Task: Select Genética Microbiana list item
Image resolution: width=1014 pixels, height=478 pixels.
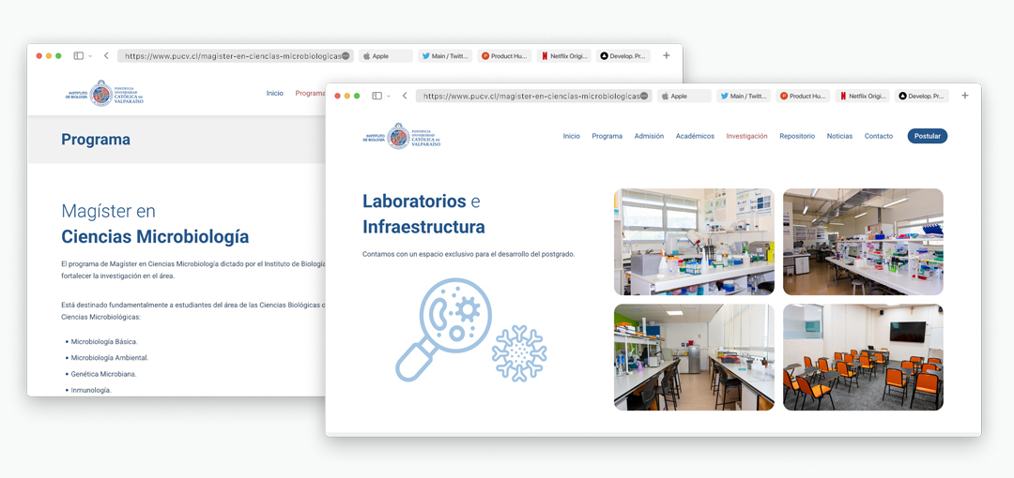Action: click(x=103, y=373)
